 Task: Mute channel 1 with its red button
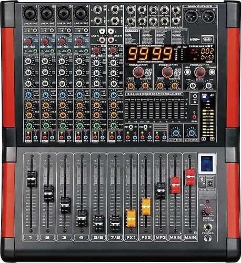[28, 137]
